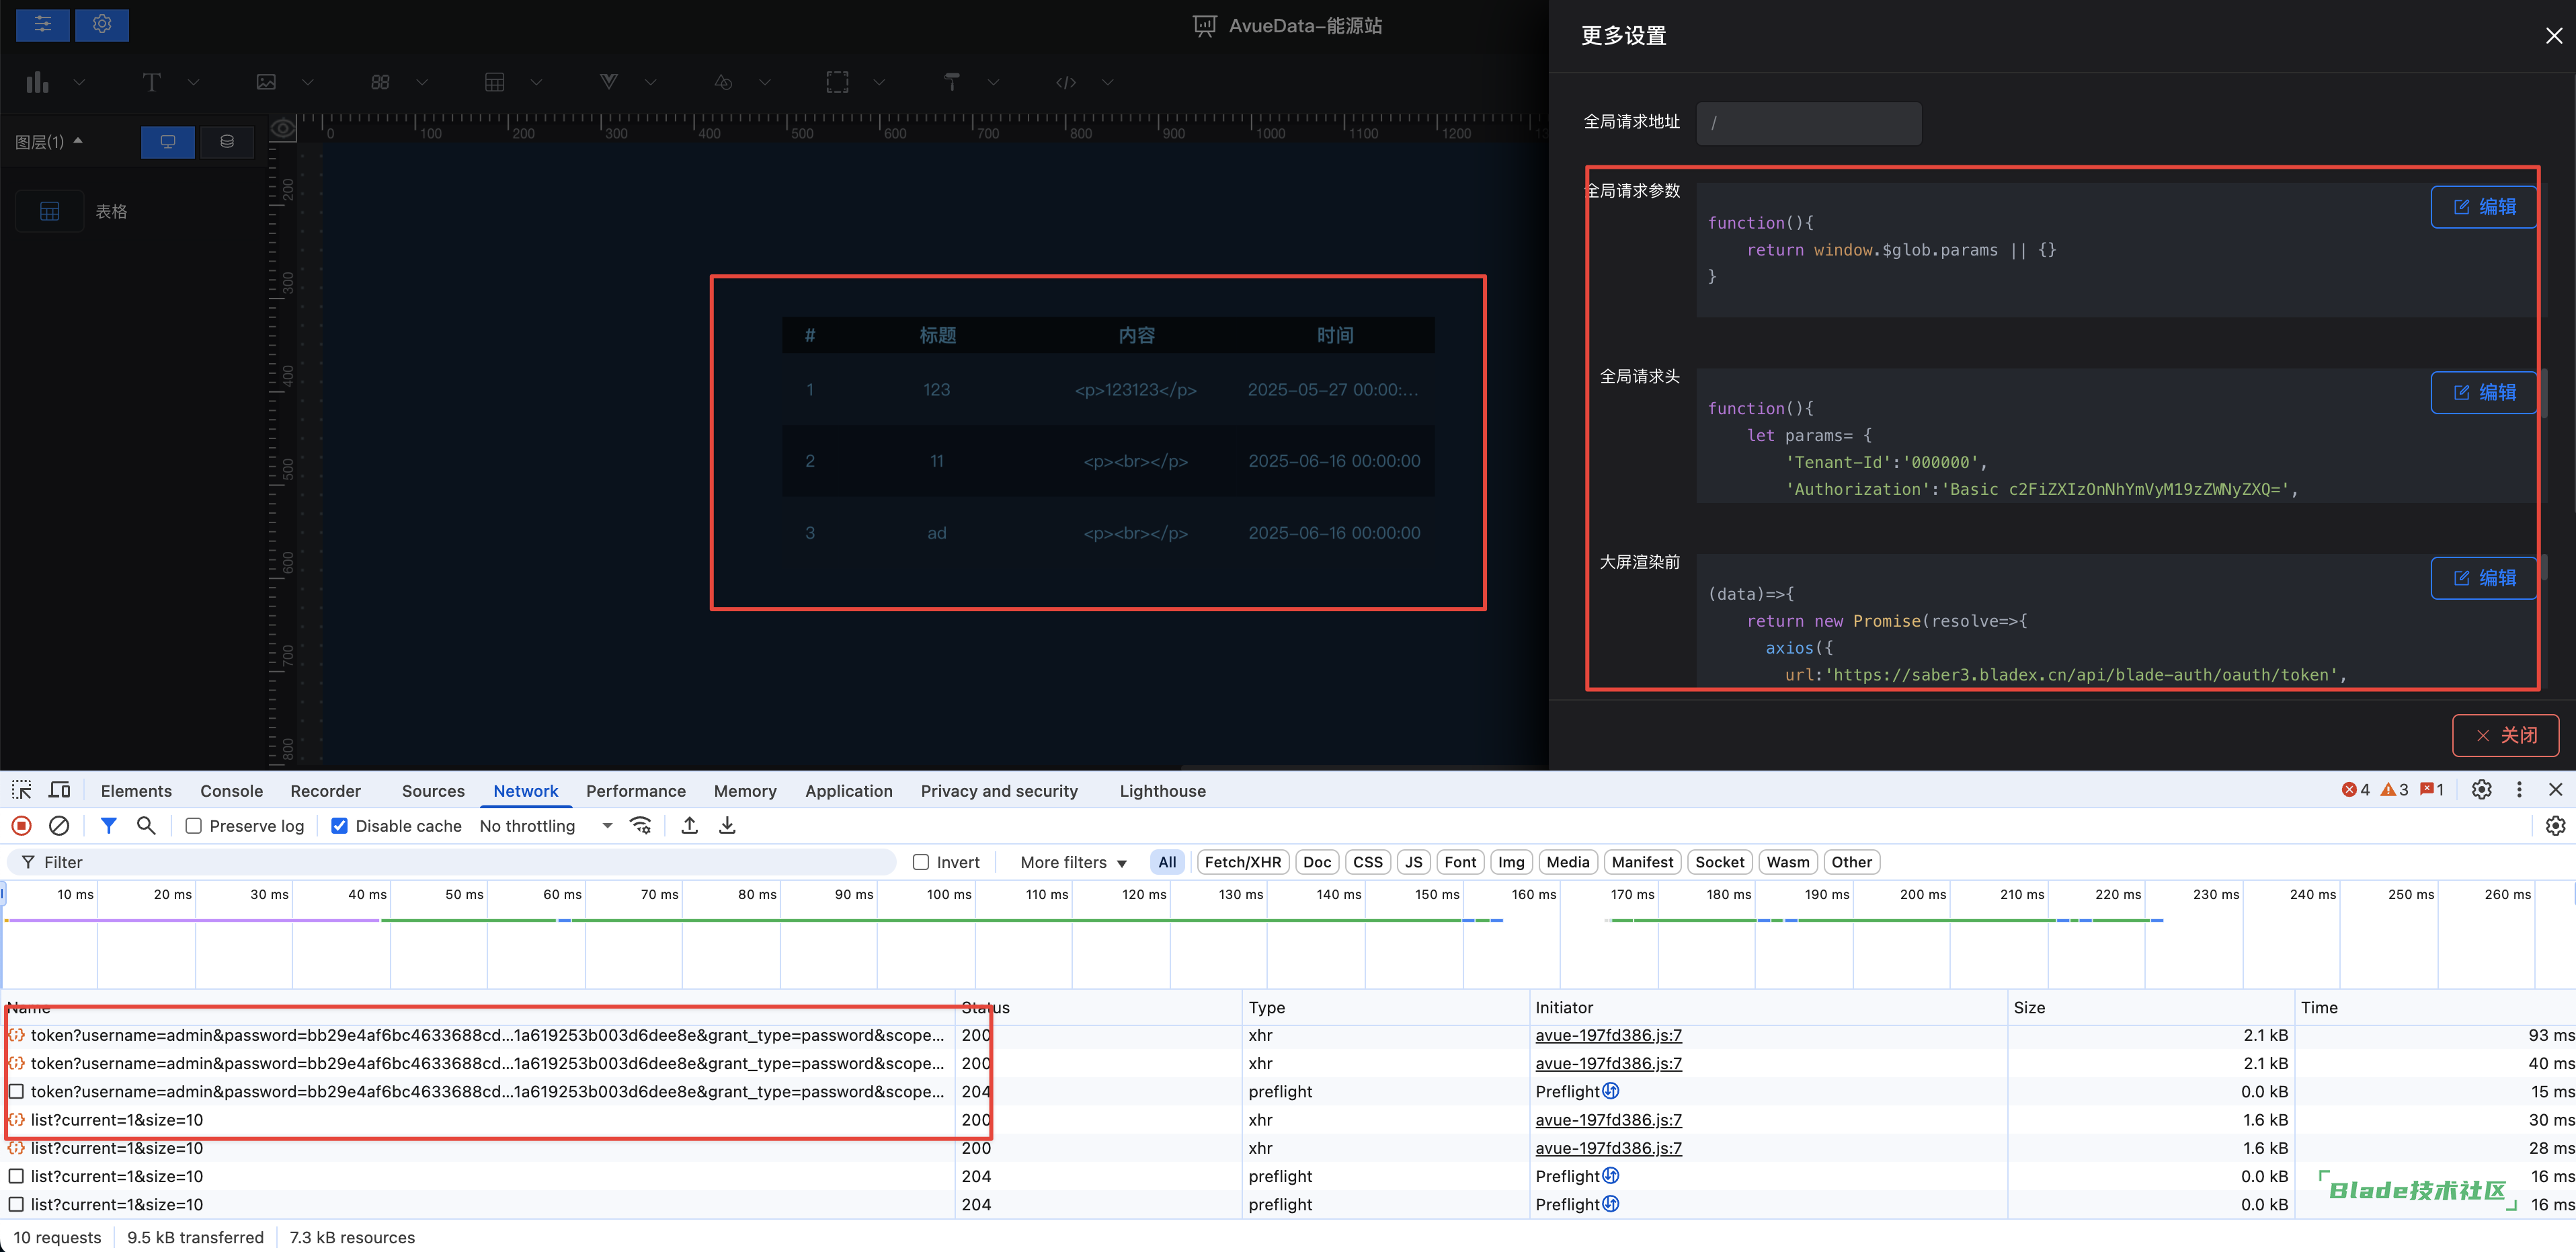Open network panel settings gear
2576x1252 pixels.
pos(2555,825)
